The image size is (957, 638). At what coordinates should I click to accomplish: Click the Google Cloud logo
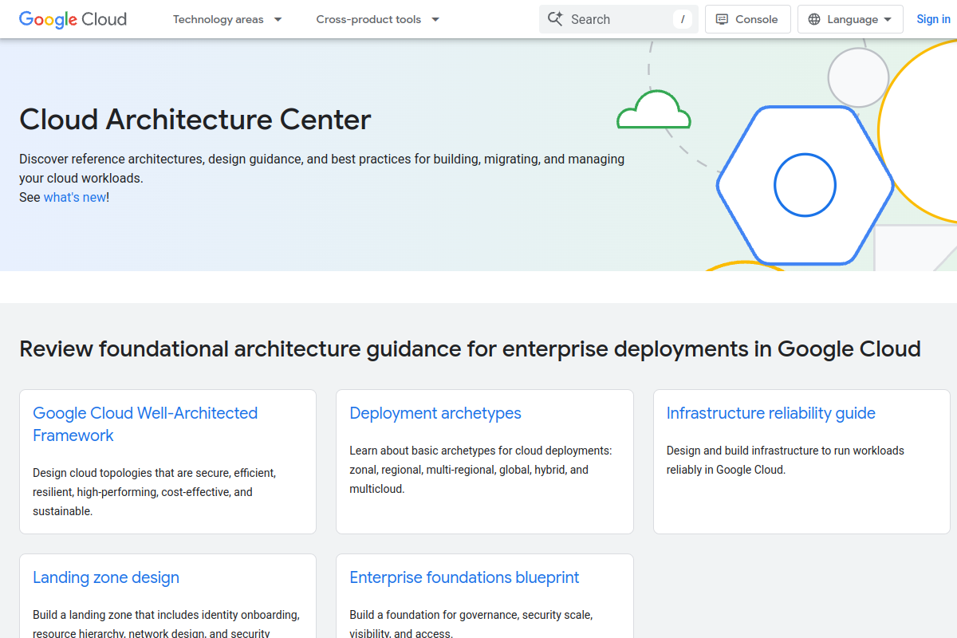coord(73,19)
